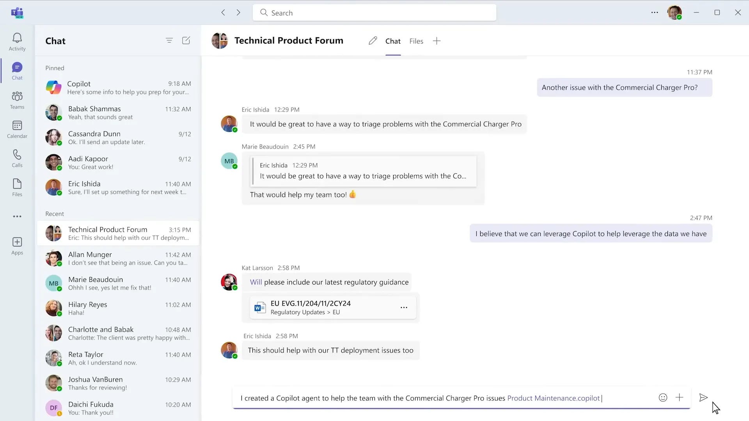Open the Activity feed

tap(17, 41)
